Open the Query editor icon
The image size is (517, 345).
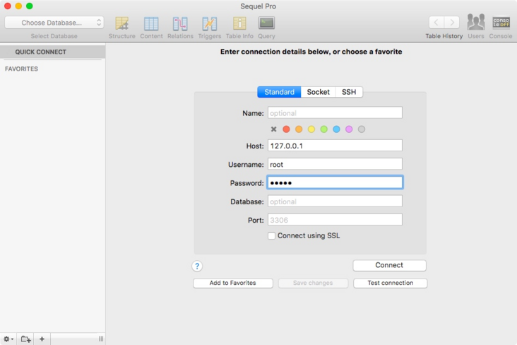click(x=266, y=24)
